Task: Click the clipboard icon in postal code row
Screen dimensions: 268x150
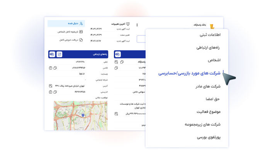Action: [51, 92]
